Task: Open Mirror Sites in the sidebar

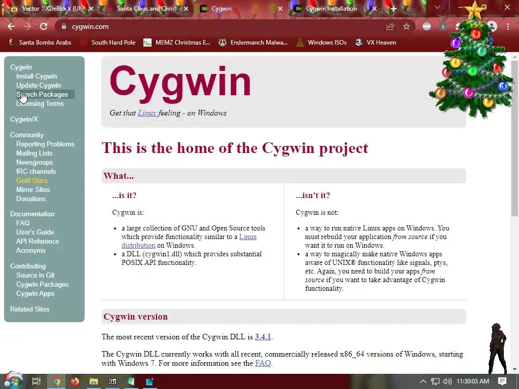Action: 33,189
